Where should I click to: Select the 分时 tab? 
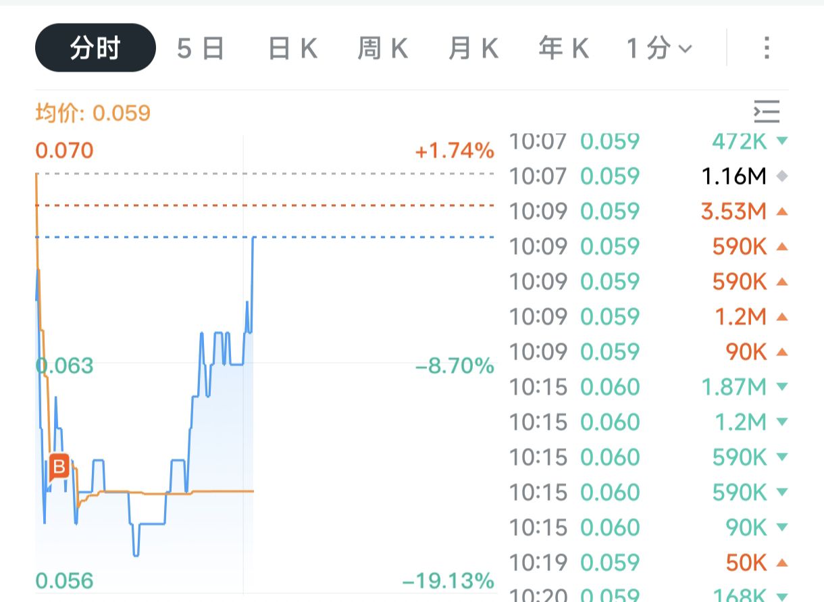(95, 48)
